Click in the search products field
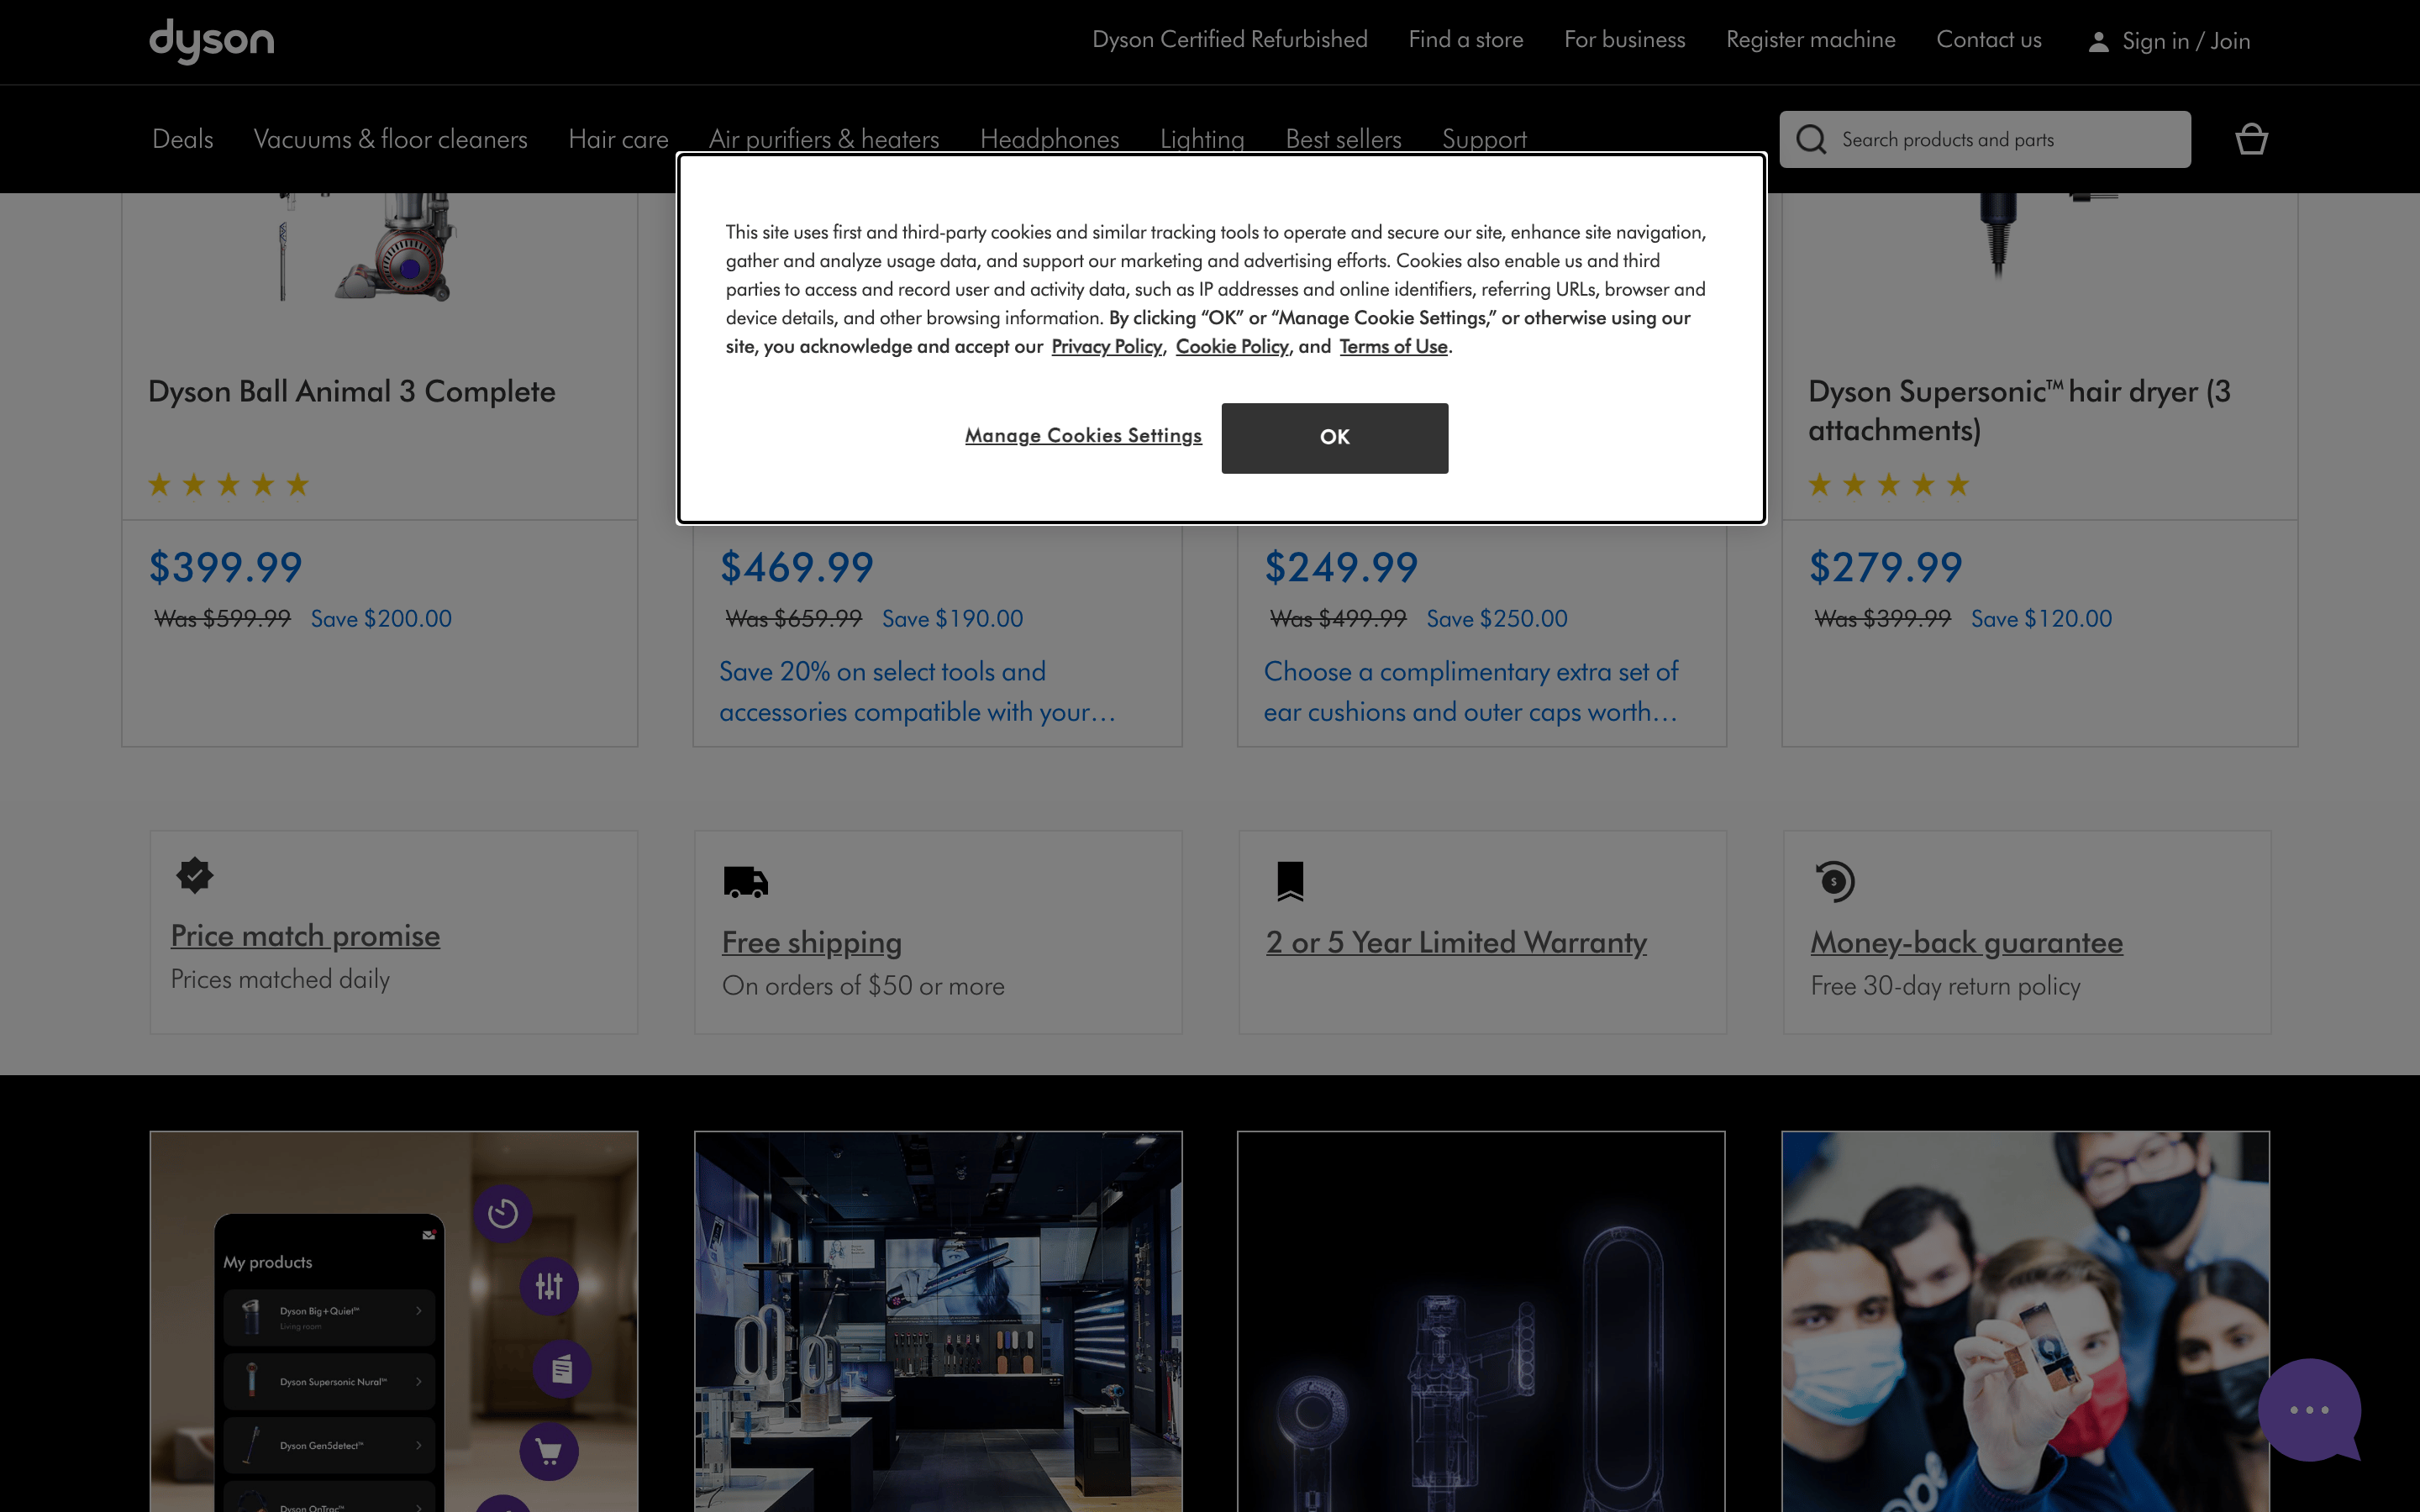Viewport: 2420px width, 1512px height. (x=1985, y=139)
